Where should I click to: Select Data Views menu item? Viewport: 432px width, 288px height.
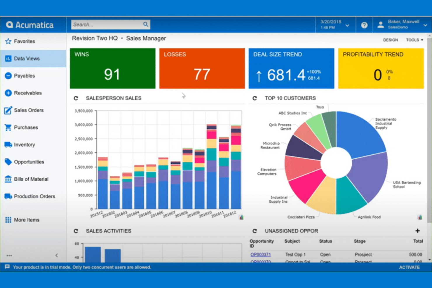[x=33, y=58]
